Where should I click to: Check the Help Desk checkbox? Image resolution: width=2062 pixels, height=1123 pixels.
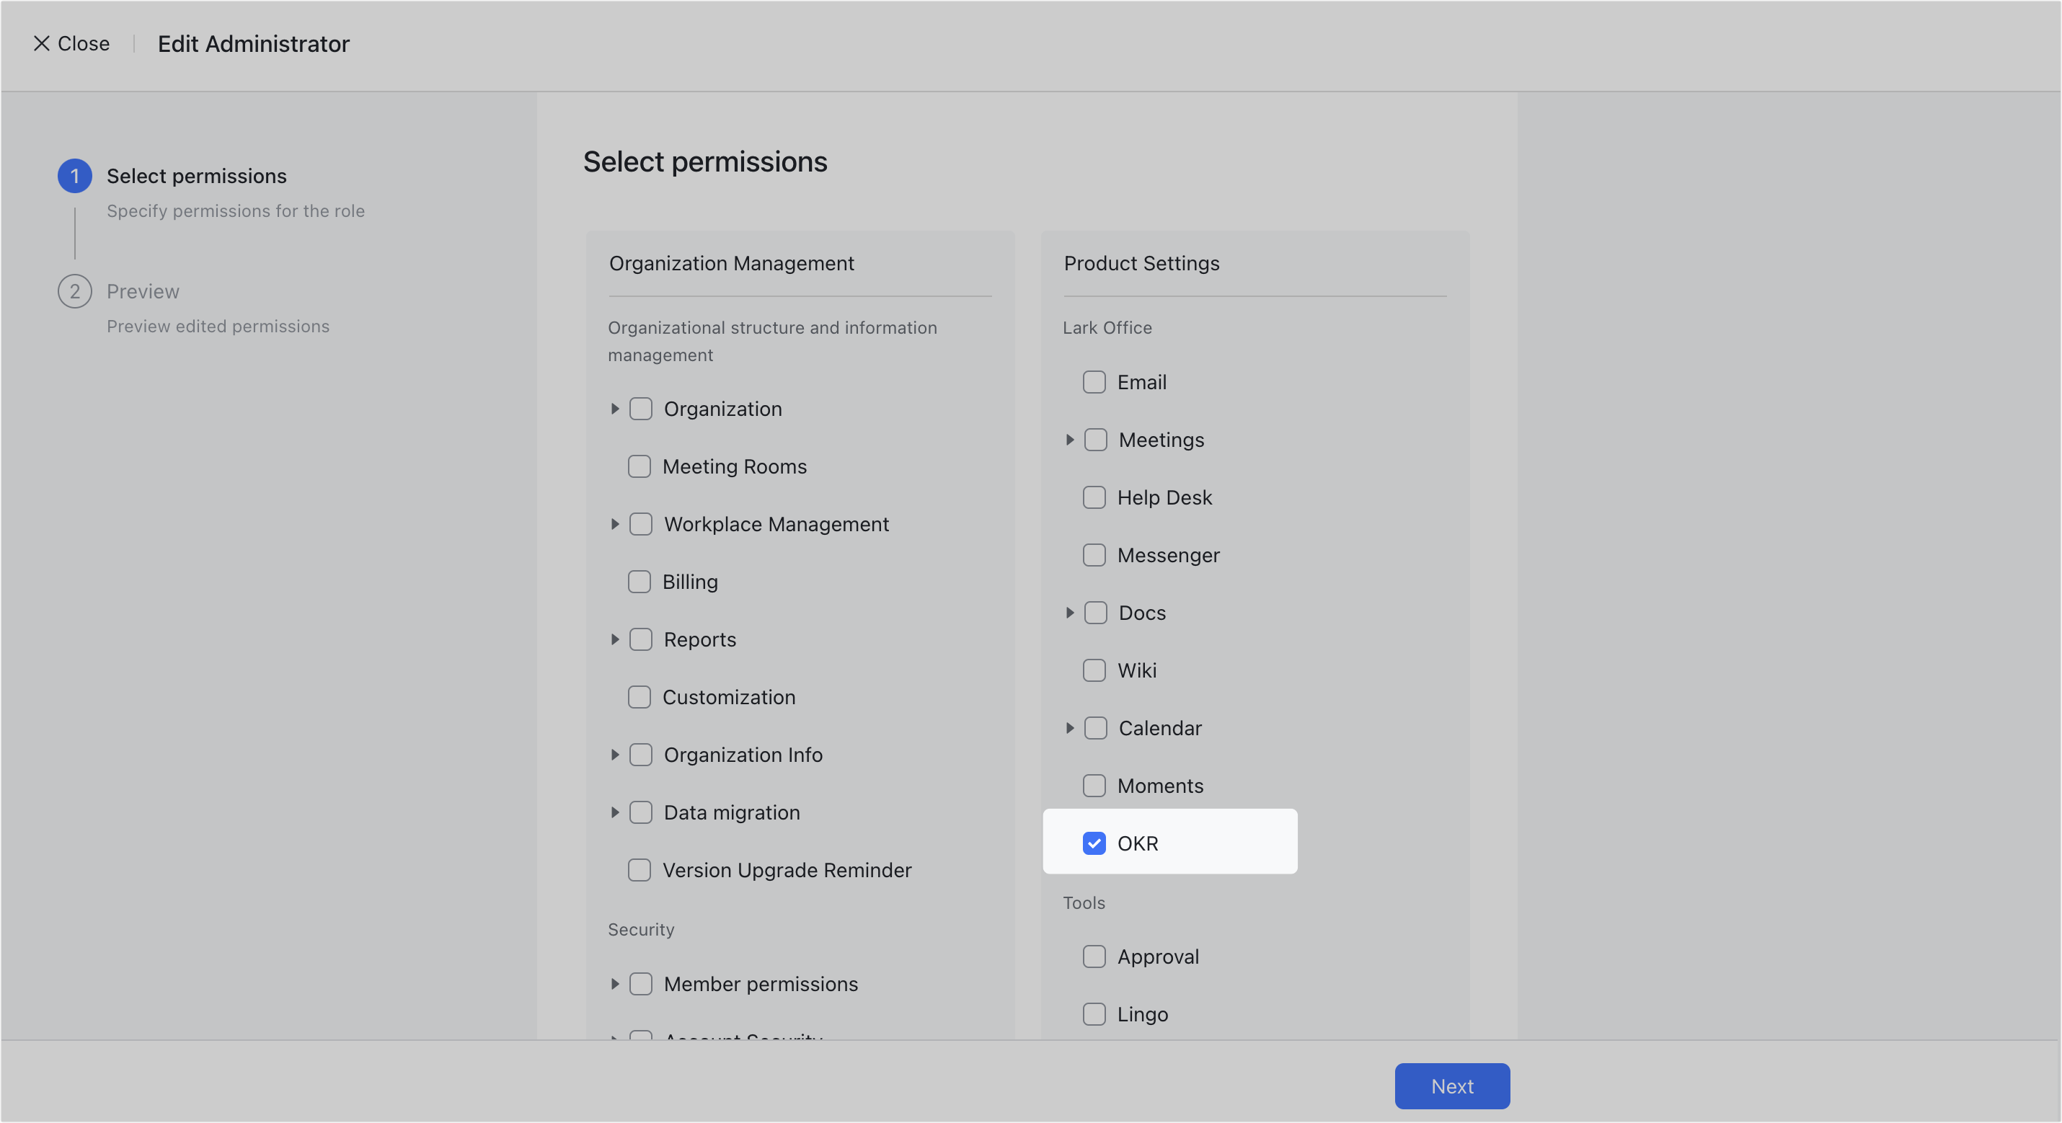pyautogui.click(x=1094, y=497)
